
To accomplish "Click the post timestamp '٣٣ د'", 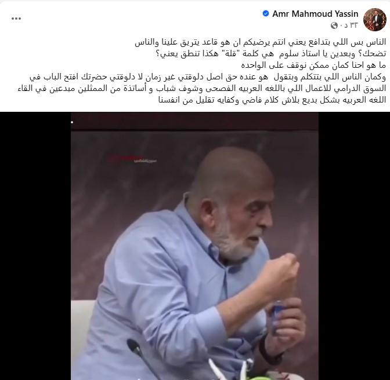I will pyautogui.click(x=351, y=25).
